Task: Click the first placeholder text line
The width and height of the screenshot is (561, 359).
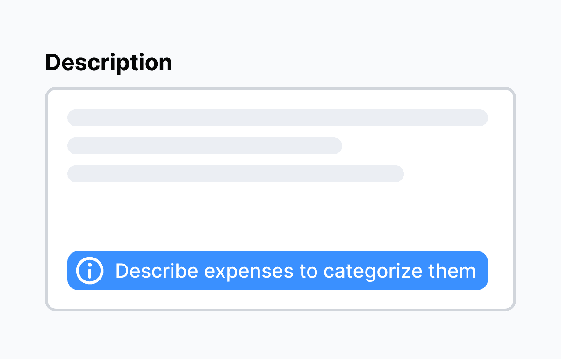Action: [278, 118]
